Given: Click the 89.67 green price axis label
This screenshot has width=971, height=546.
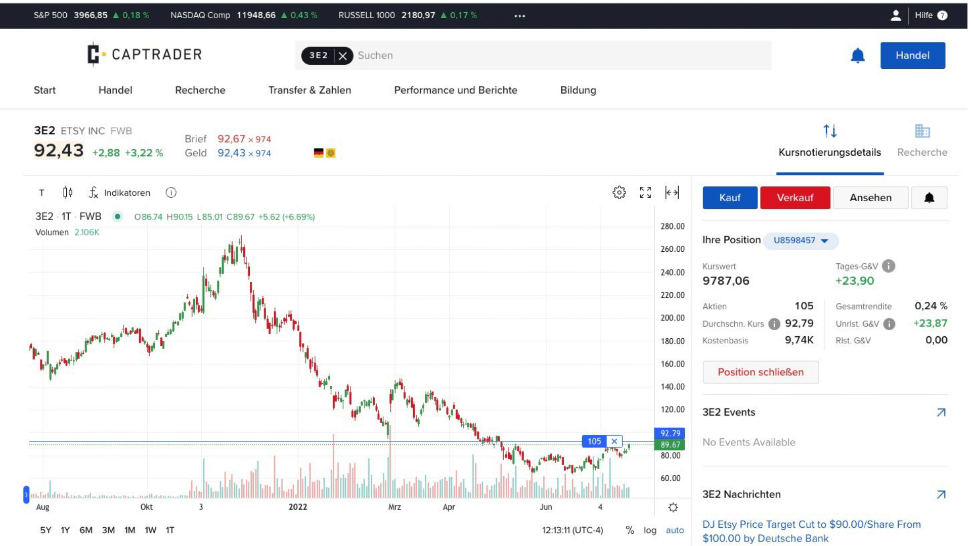Looking at the screenshot, I should pyautogui.click(x=670, y=445).
